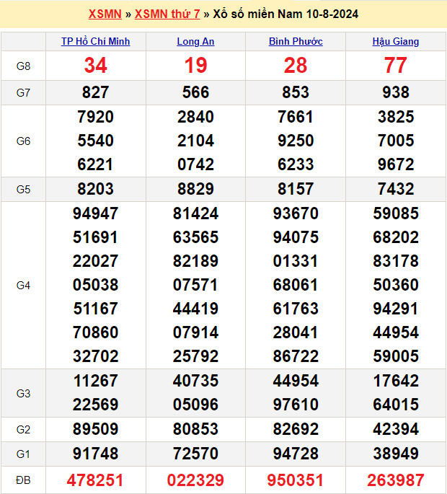The width and height of the screenshot is (447, 494).
Task: Click Hậu Giang special prize 263987
Action: 396,480
